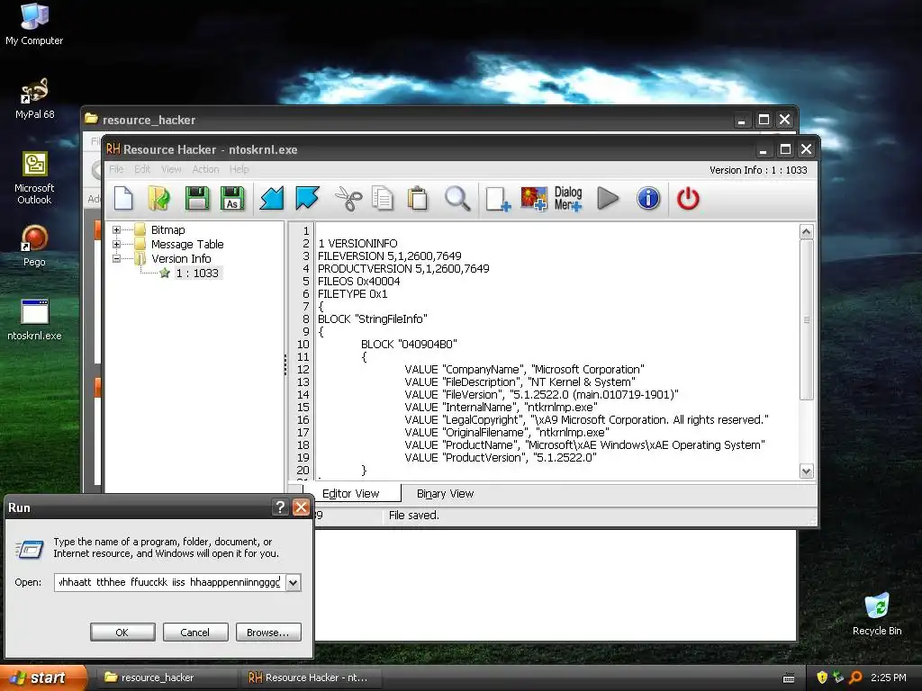Click the green Compile Script play icon
The height and width of the screenshot is (691, 922).
tap(608, 198)
